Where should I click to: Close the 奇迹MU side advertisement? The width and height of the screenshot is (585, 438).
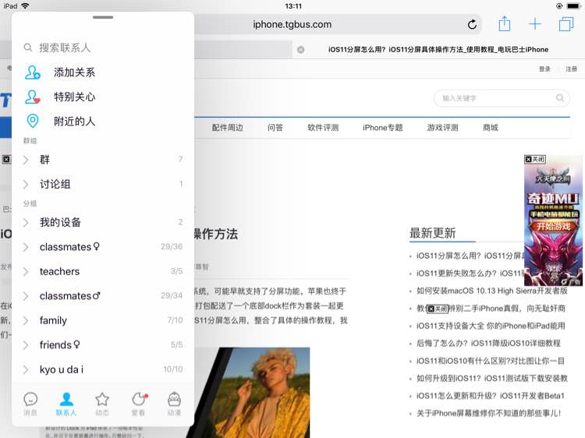click(x=535, y=159)
